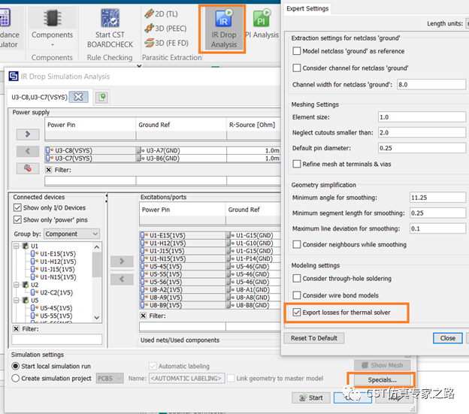Image resolution: width=469 pixels, height=414 pixels.
Task: Click Power Pin column header in Power supply
Action: point(90,125)
